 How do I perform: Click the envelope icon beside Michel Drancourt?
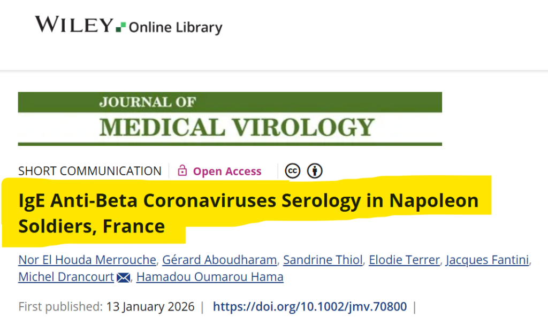124,277
